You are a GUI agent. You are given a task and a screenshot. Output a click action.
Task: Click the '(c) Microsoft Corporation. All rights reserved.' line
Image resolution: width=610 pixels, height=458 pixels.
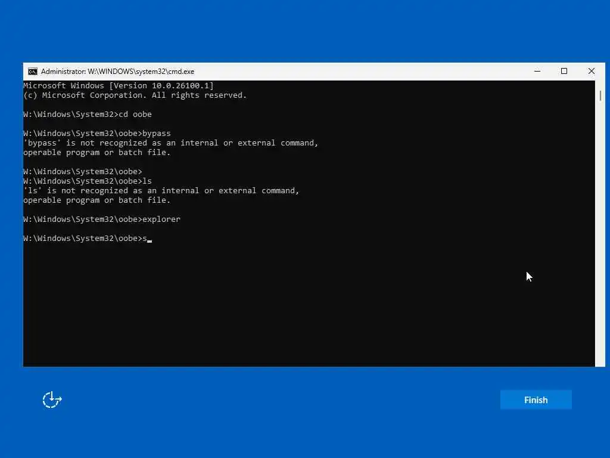coord(135,95)
